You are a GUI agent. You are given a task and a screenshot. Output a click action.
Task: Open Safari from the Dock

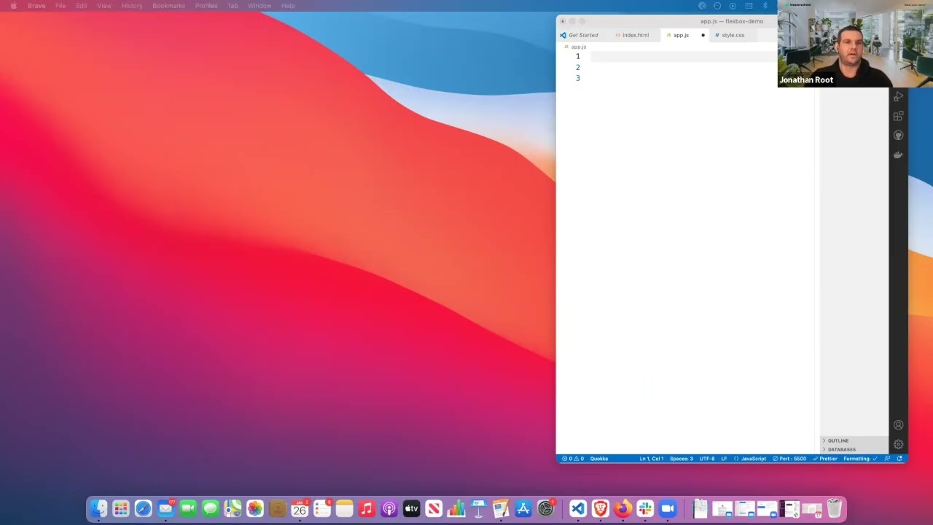point(143,508)
